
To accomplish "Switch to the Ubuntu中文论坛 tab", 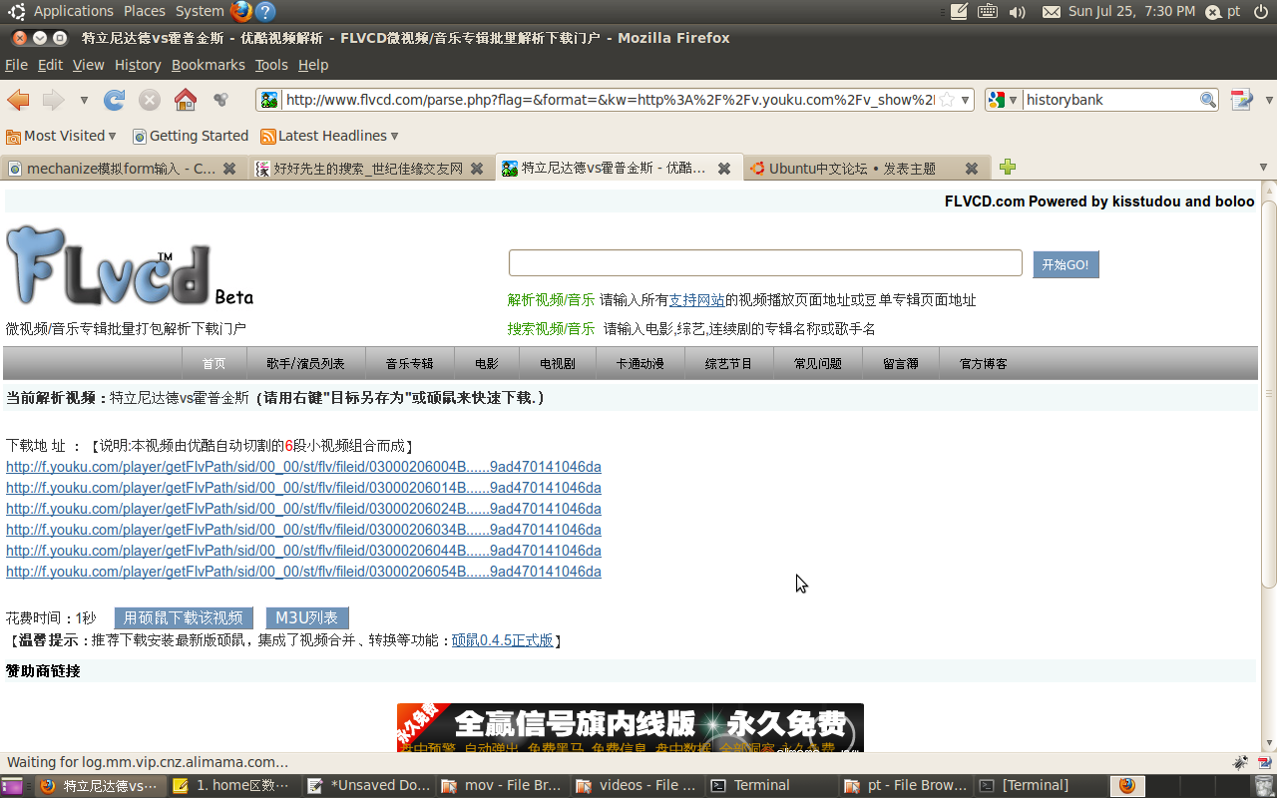I will point(853,169).
